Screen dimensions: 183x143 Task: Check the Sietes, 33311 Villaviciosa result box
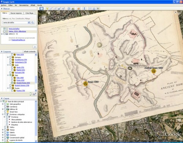pos(4,31)
